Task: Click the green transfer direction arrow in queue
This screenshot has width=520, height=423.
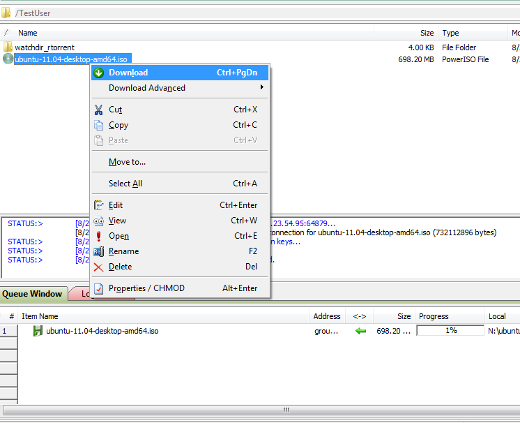Action: 360,331
